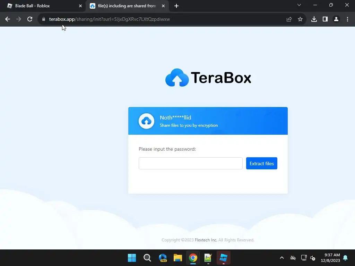Image resolution: width=355 pixels, height=266 pixels.
Task: Go forward to the next page
Action: coord(19,19)
